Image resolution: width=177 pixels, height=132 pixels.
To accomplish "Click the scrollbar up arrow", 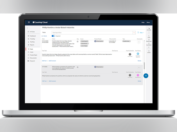I will (144, 41).
